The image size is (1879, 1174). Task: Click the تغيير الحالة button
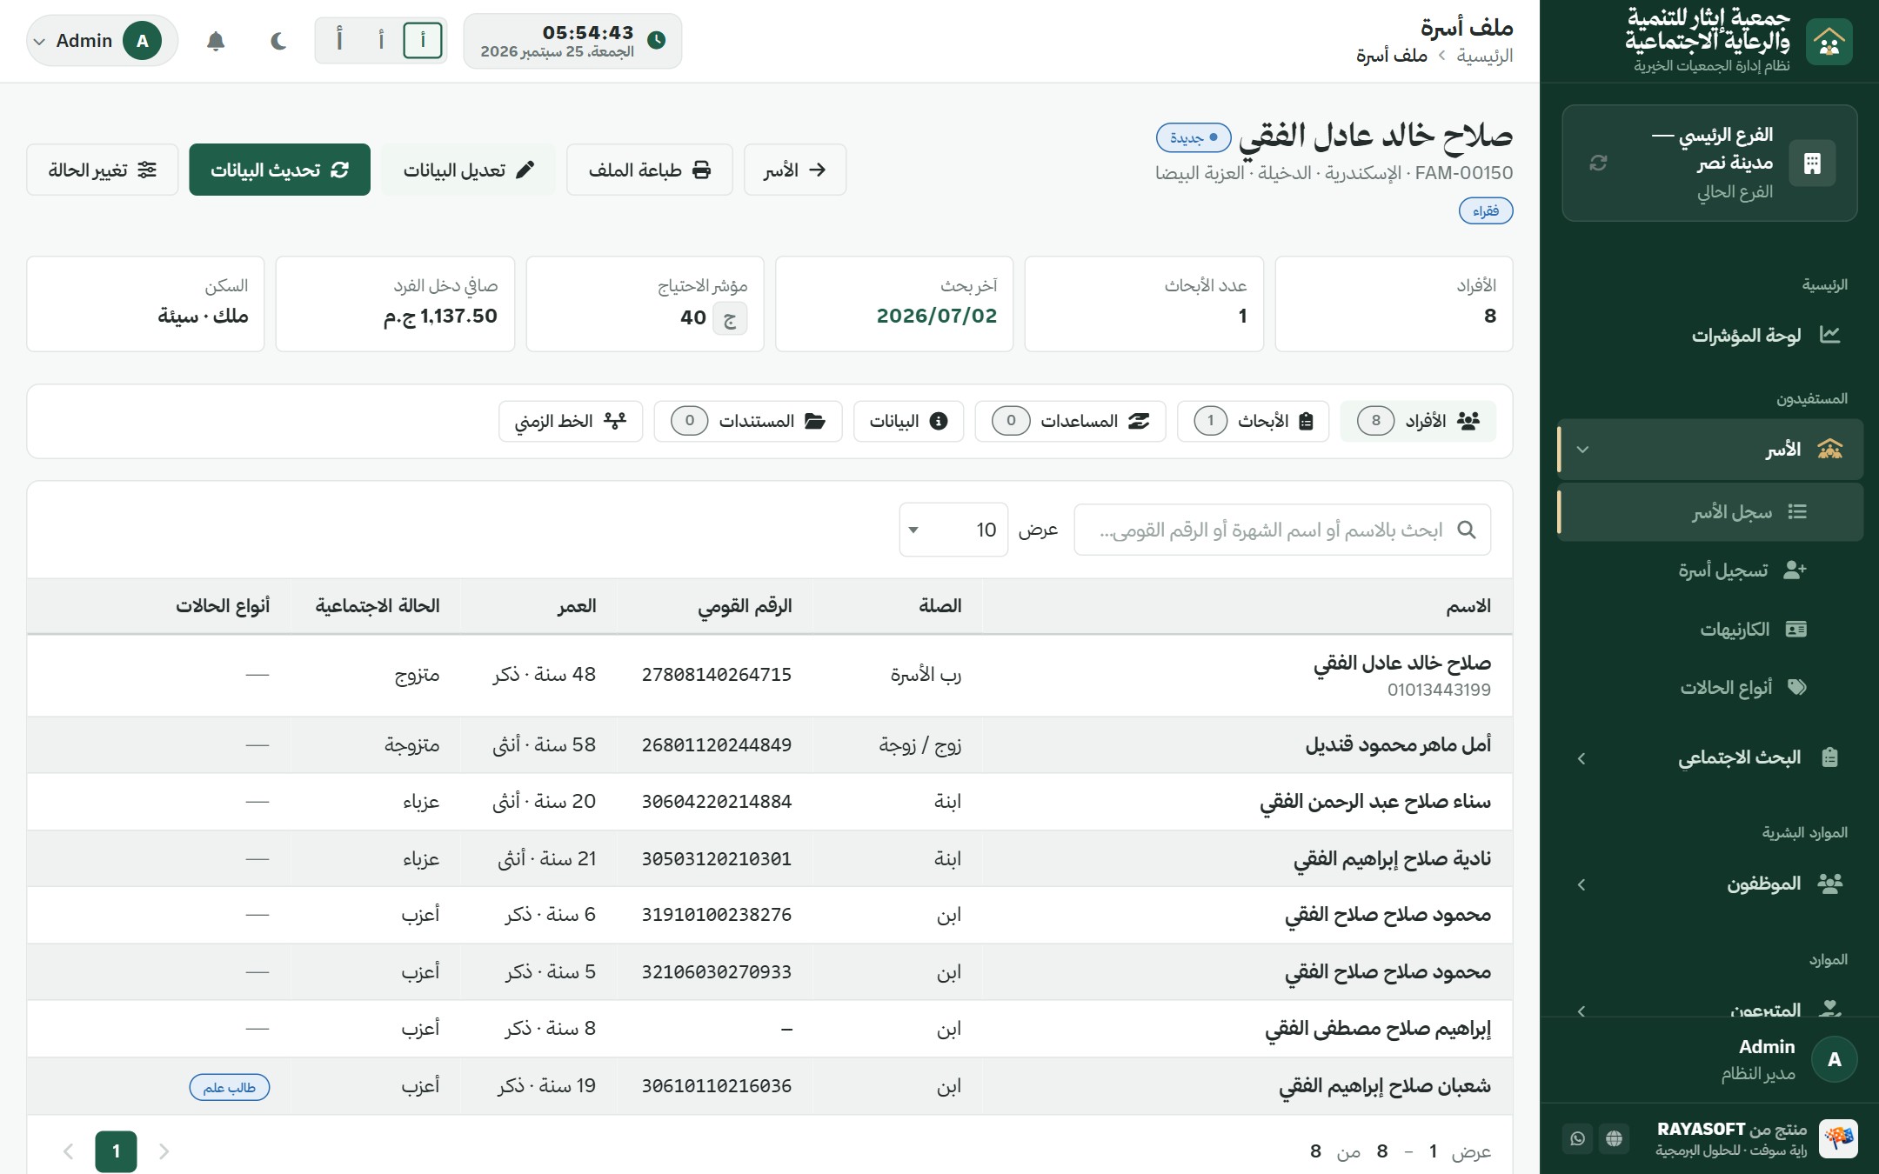tap(103, 170)
